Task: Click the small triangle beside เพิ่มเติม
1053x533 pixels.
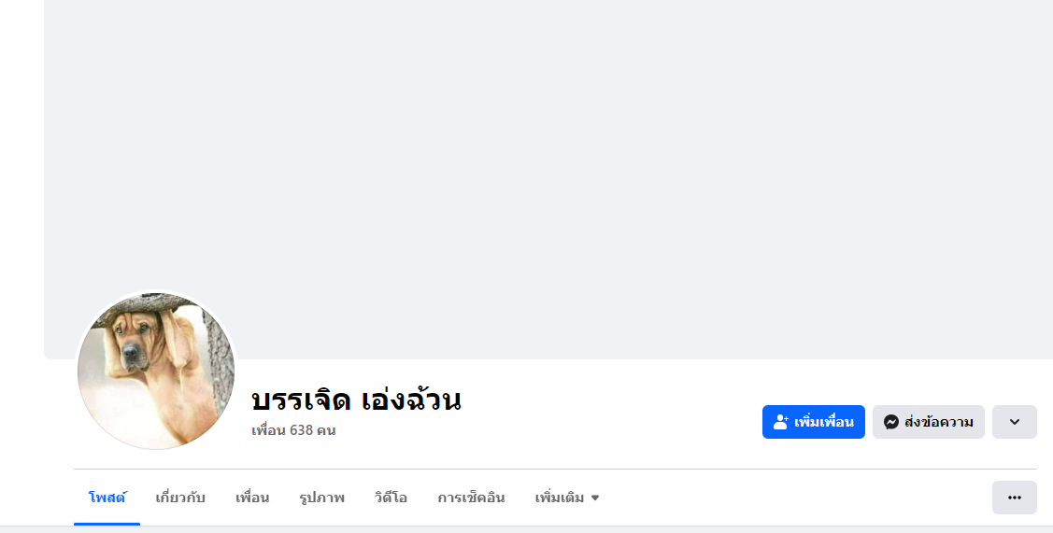Action: [x=595, y=498]
